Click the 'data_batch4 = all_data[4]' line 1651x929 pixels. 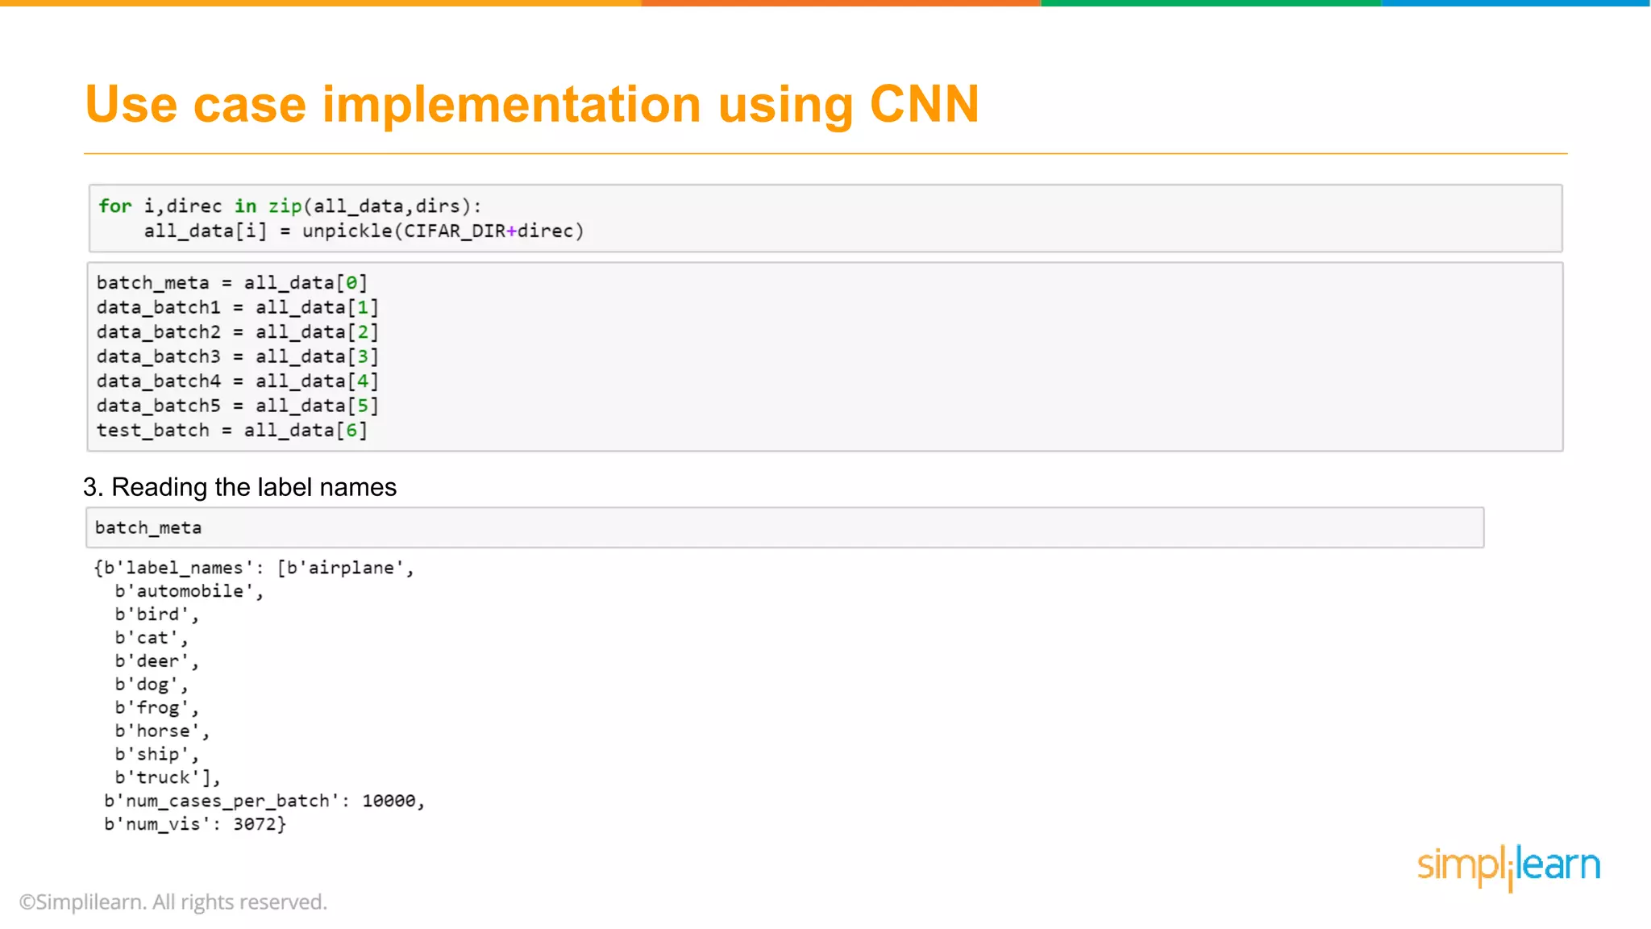[x=238, y=381]
